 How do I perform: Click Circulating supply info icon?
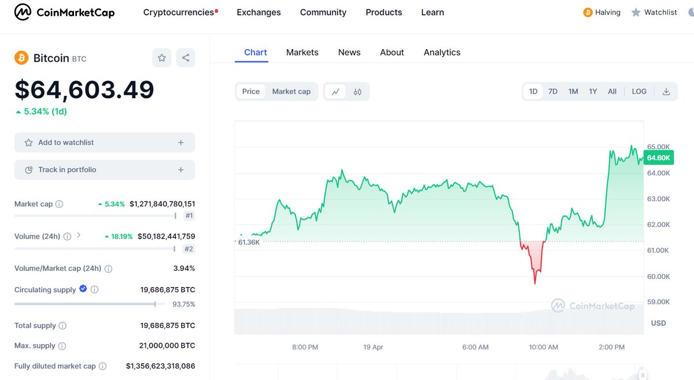(x=95, y=289)
